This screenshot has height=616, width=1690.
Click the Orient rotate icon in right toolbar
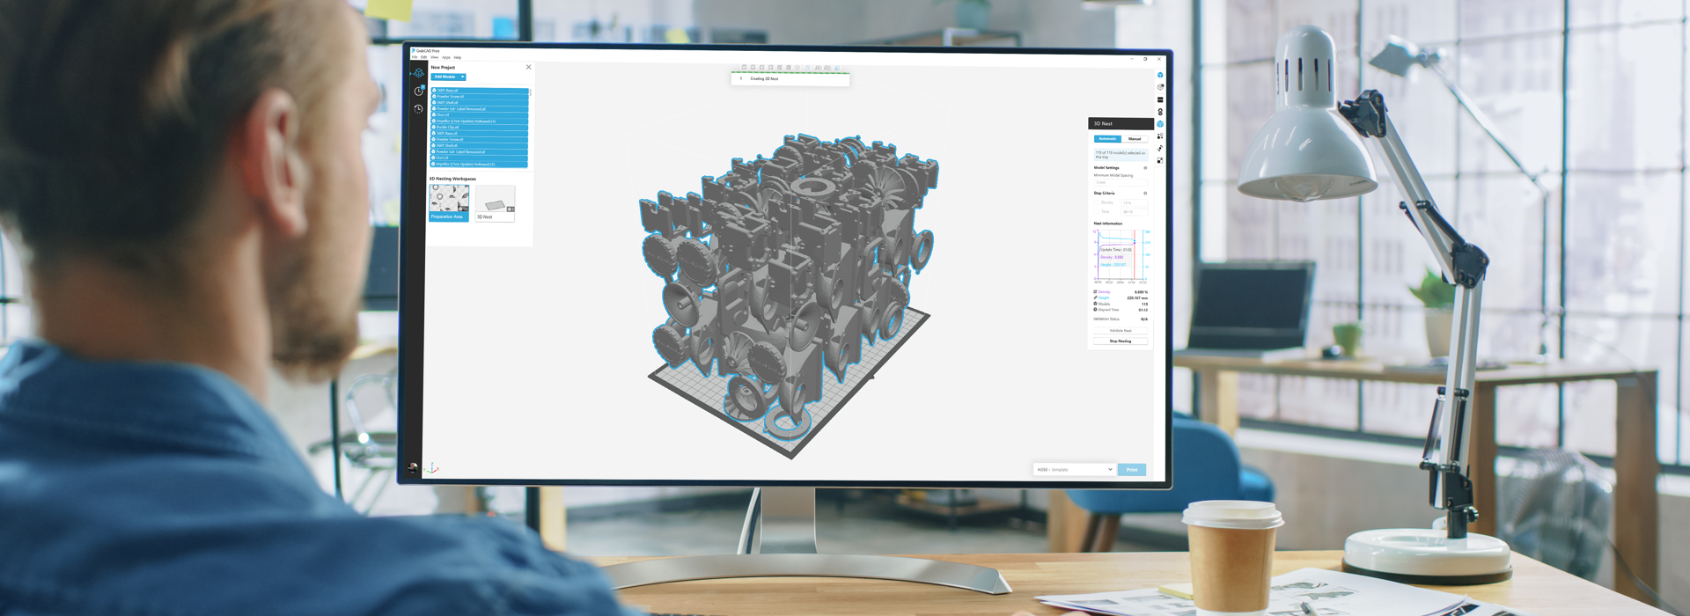(x=1160, y=149)
